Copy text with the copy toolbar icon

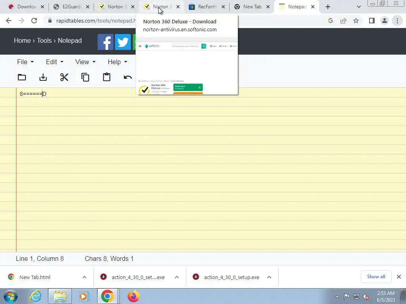(85, 77)
